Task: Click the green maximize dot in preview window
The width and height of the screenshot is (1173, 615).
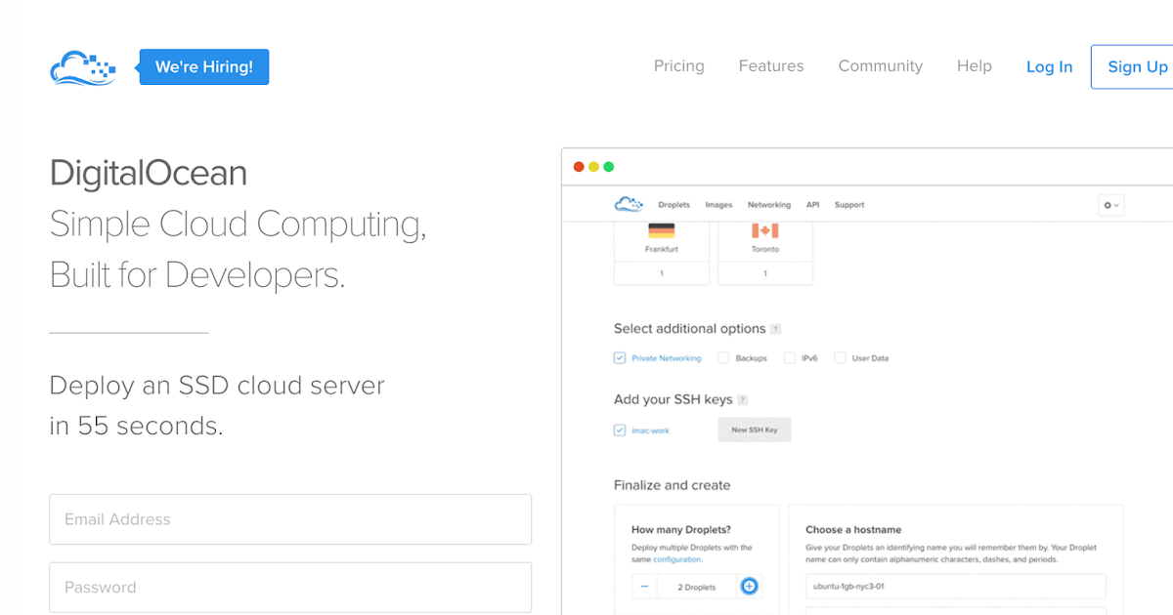Action: click(x=608, y=167)
